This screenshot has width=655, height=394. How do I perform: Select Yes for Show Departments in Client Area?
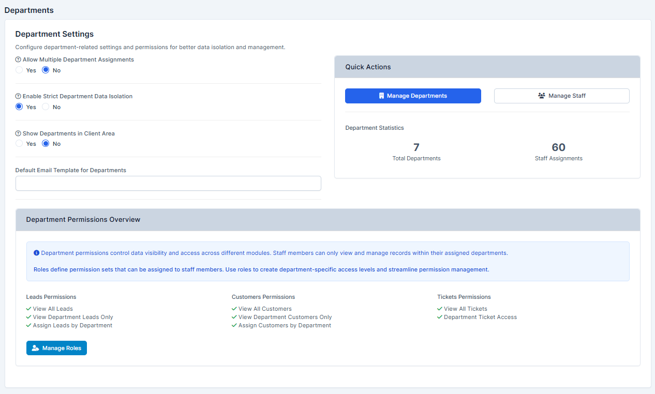tap(19, 144)
